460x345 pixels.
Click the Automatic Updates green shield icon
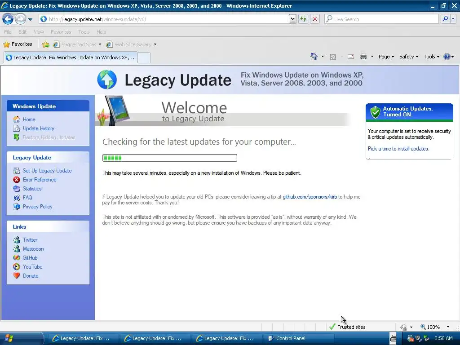pyautogui.click(x=375, y=112)
